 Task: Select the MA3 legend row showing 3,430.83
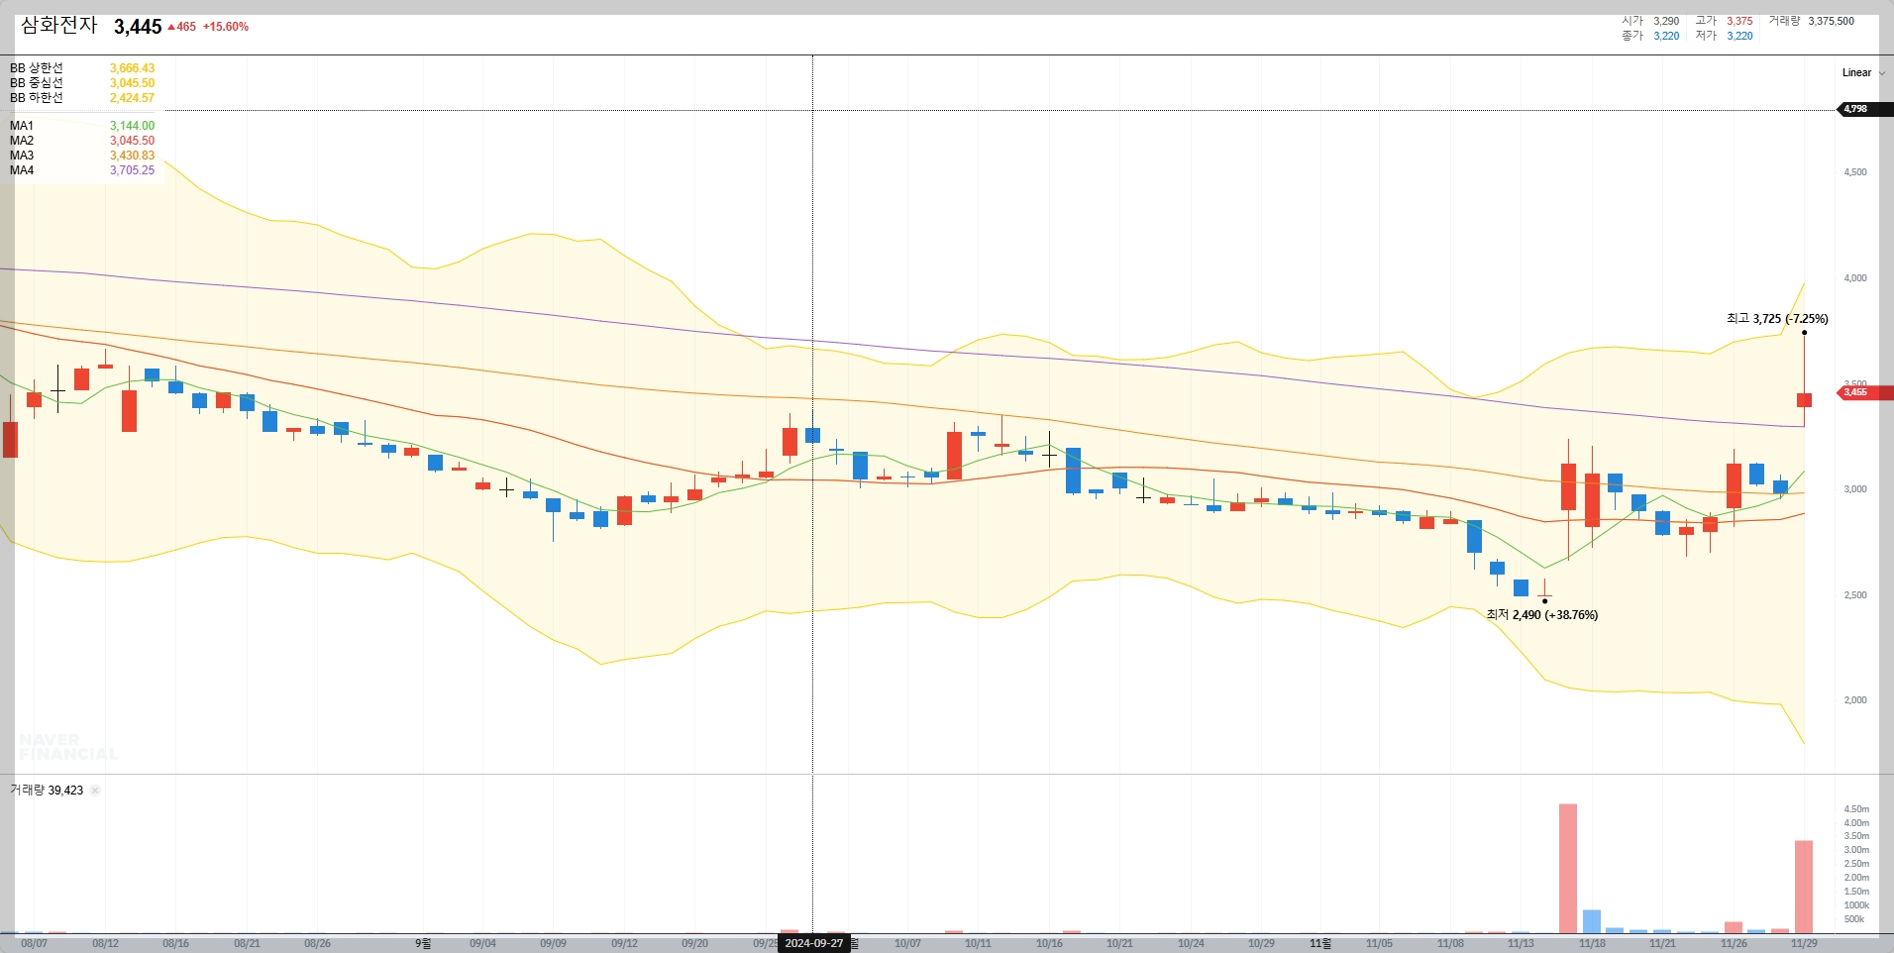[82, 156]
